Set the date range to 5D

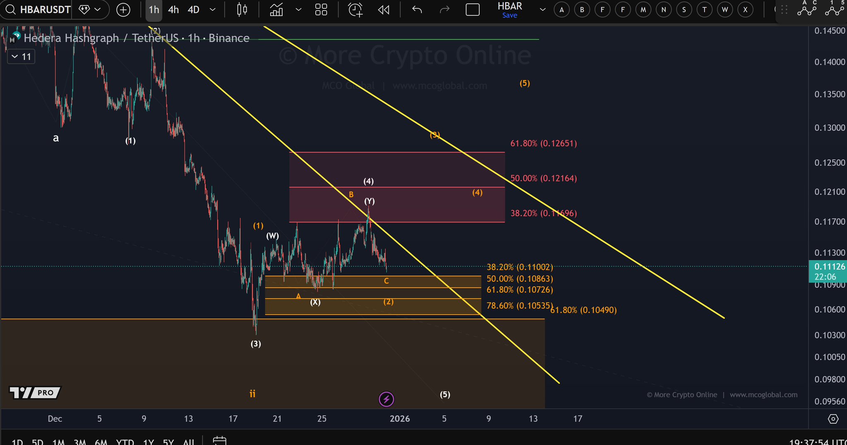click(38, 442)
